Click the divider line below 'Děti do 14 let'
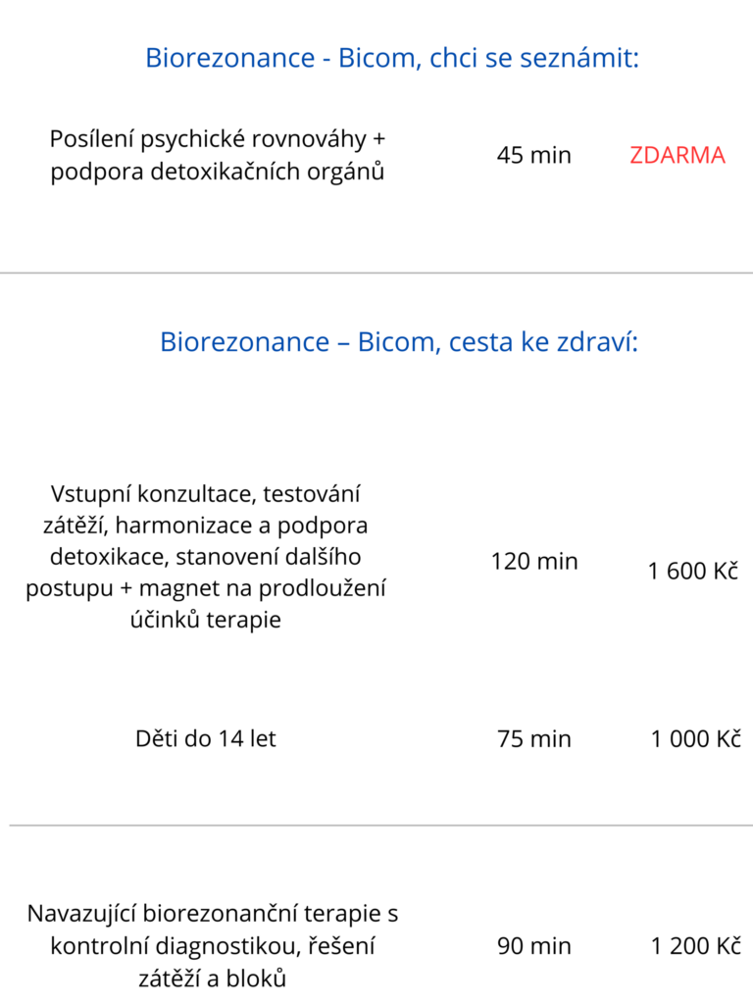This screenshot has height=1004, width=753. (x=376, y=826)
